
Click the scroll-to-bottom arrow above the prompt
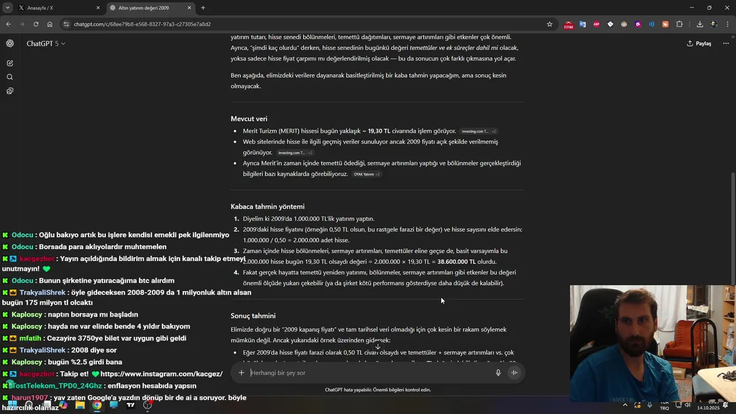378,346
